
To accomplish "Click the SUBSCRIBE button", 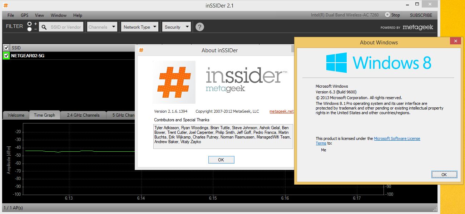I will click(421, 15).
